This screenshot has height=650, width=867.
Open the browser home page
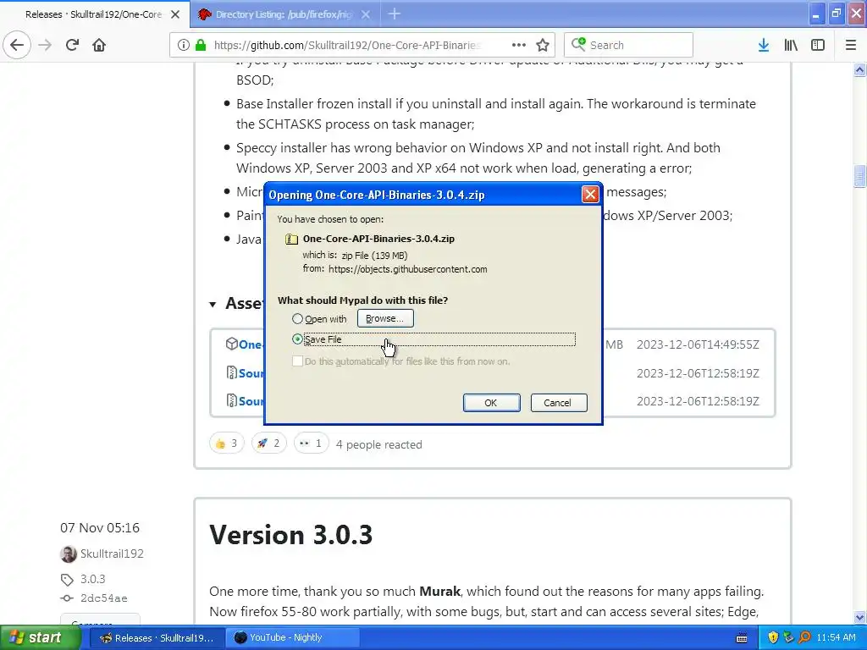coord(99,45)
